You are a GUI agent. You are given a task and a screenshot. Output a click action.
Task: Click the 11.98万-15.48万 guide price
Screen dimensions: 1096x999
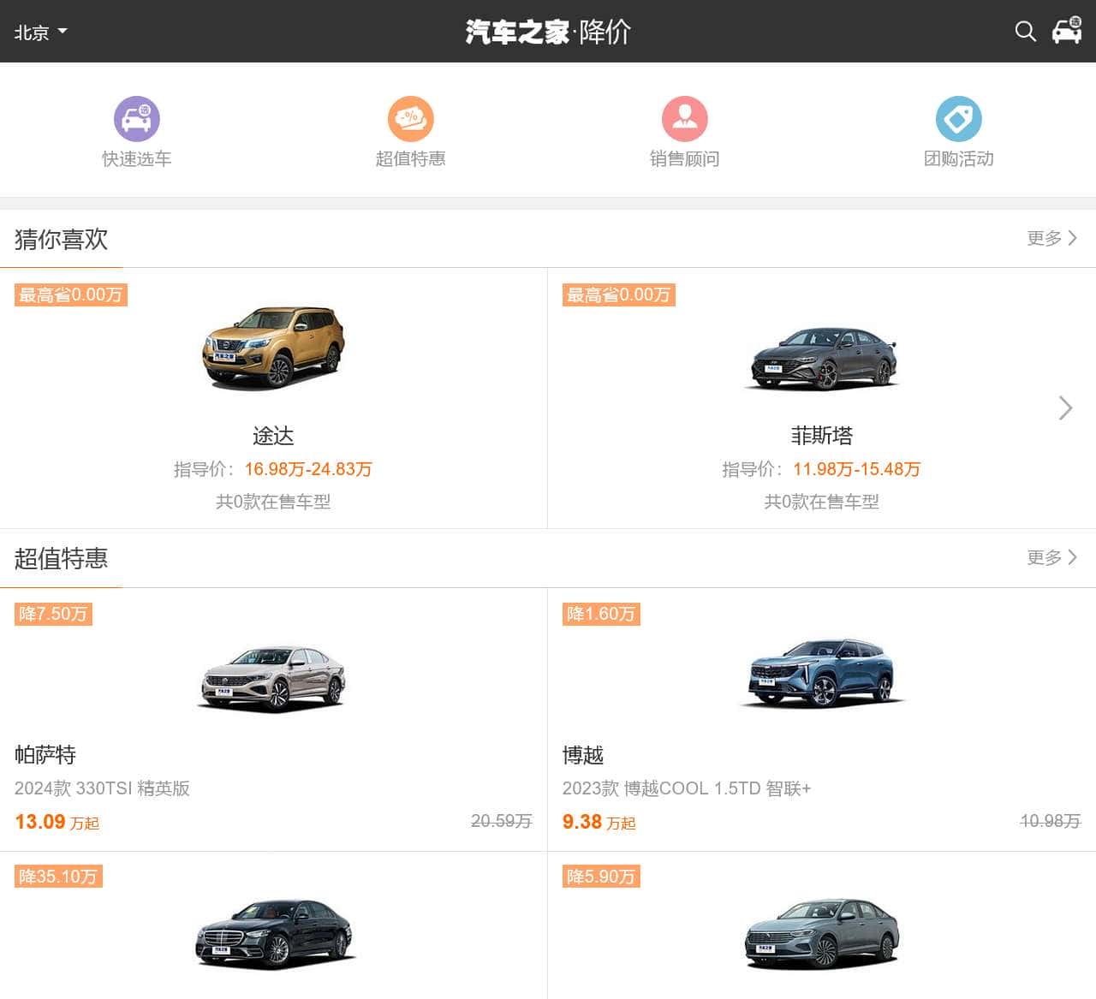pyautogui.click(x=856, y=469)
